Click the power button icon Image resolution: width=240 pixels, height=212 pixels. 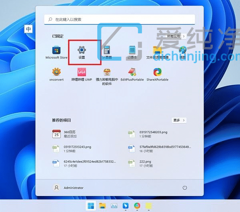click(x=184, y=188)
